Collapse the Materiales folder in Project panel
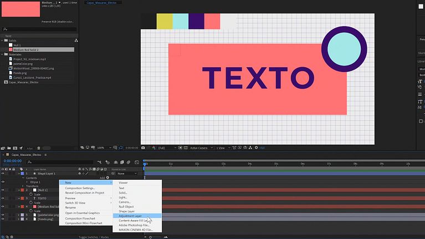The width and height of the screenshot is (425, 239). pyautogui.click(x=2, y=54)
